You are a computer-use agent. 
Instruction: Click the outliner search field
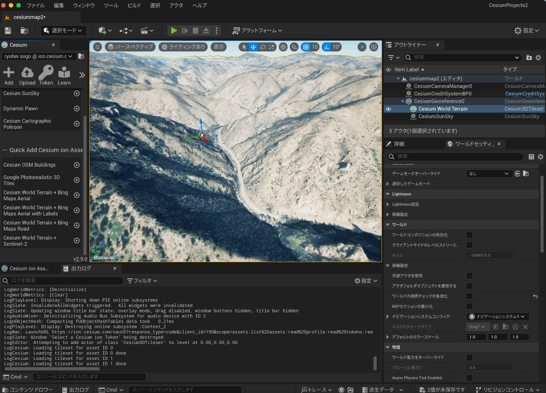point(463,58)
